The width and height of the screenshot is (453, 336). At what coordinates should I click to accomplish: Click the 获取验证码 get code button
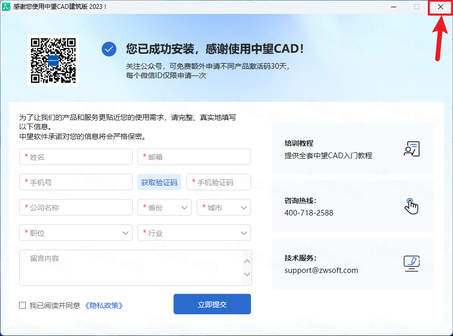coord(159,182)
